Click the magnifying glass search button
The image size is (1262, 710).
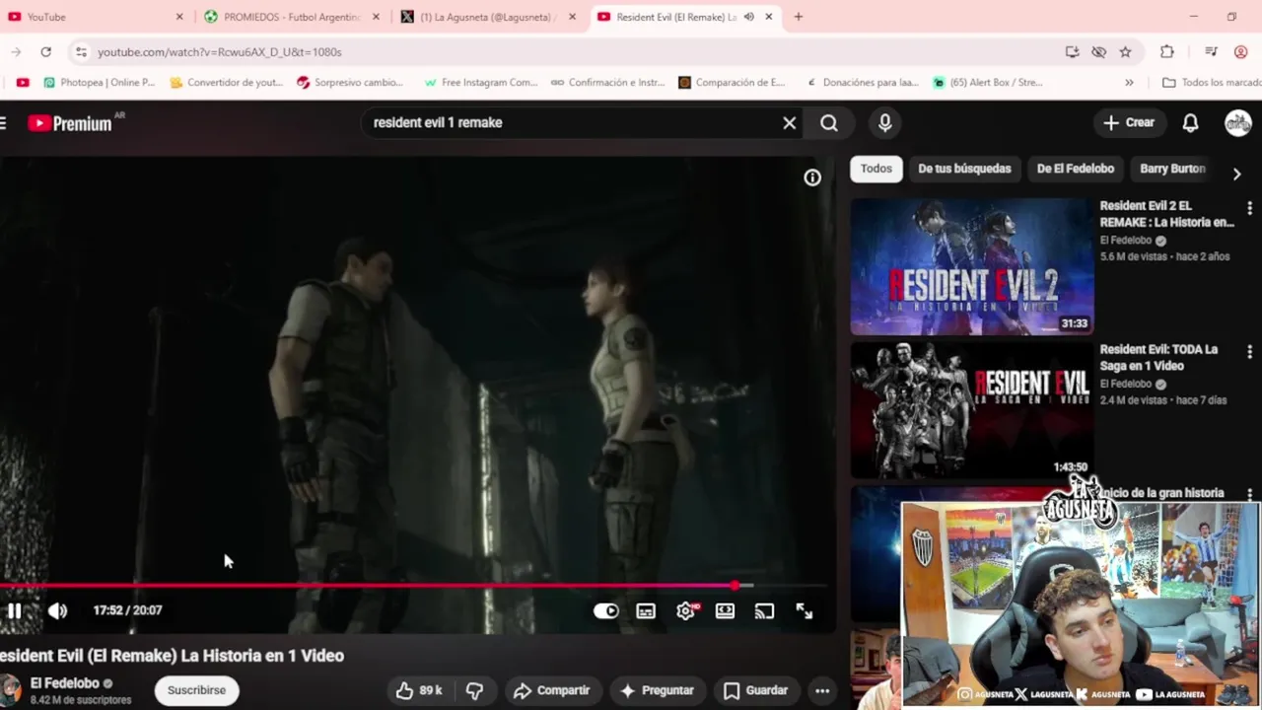point(829,122)
